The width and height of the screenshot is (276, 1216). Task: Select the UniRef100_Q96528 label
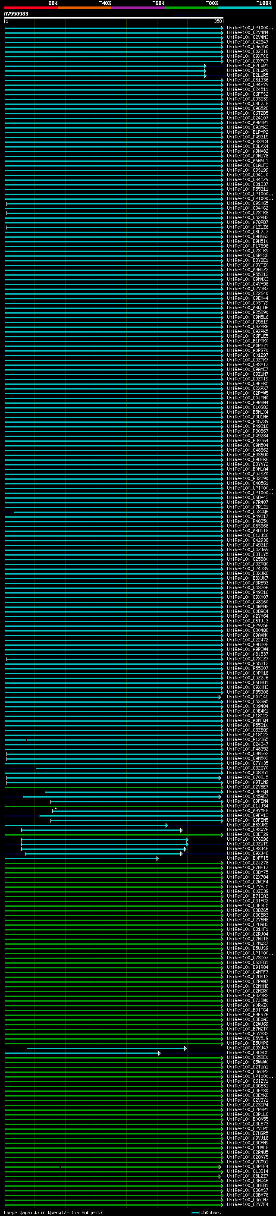[x=248, y=108]
